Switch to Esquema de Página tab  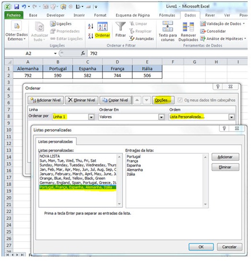133,15
